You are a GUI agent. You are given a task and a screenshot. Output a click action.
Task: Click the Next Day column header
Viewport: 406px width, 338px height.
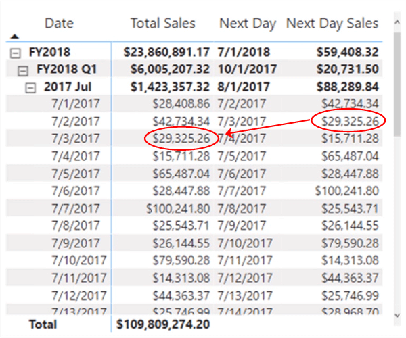tap(248, 24)
